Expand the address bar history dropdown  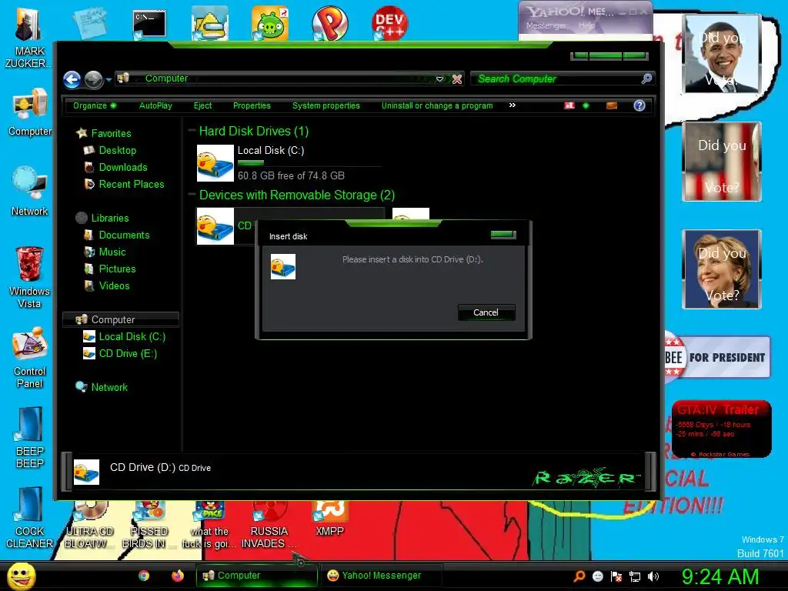pos(439,79)
